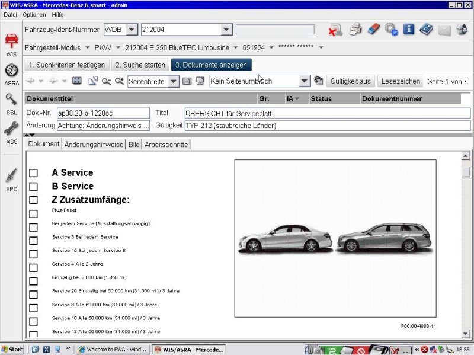Screen dimensions: 474x355
Task: Open the WDB prefix dropdown
Action: [x=132, y=30]
